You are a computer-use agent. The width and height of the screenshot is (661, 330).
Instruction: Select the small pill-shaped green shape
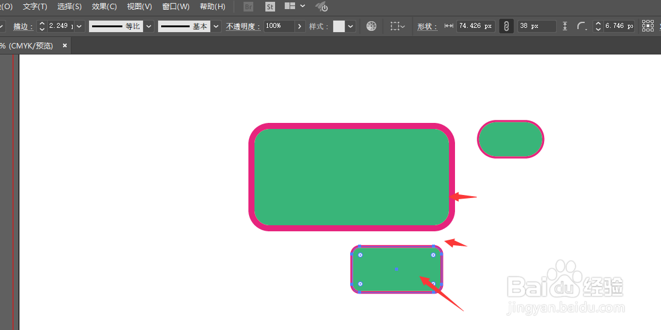pyautogui.click(x=511, y=139)
